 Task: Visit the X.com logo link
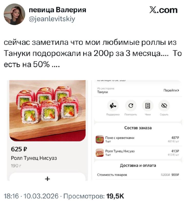163,10
